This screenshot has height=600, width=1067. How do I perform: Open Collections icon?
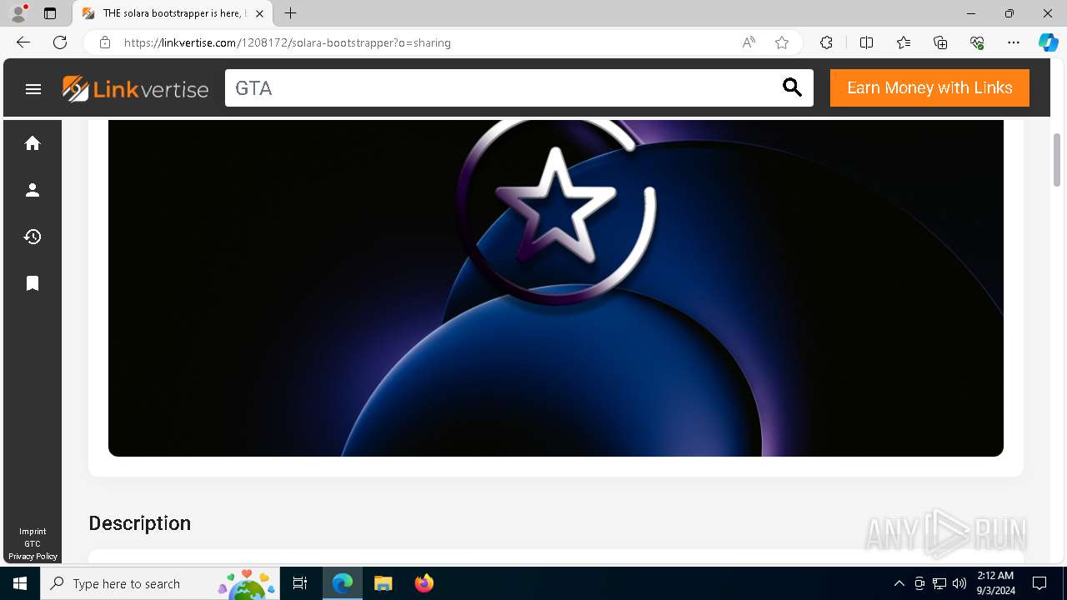940,42
